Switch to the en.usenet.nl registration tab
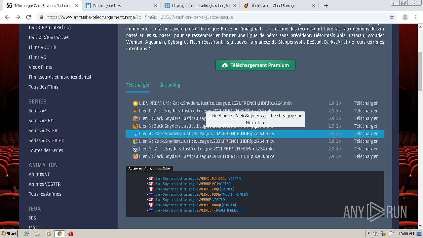Viewport: 423px width, 238px height. (x=200, y=6)
